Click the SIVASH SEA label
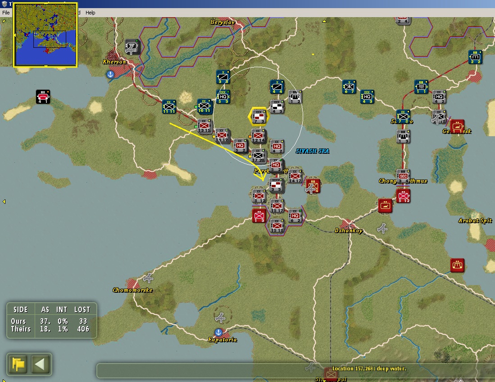 313,151
